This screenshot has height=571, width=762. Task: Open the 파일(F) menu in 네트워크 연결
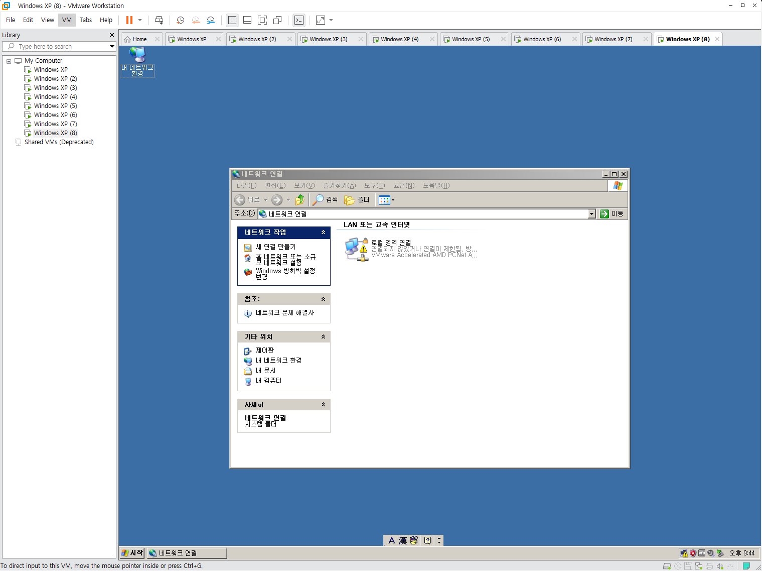tap(246, 186)
